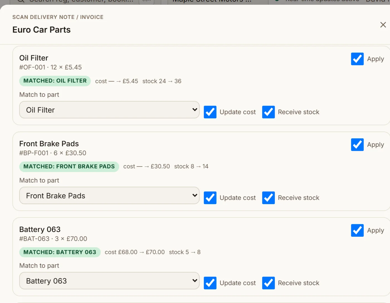Uncheck Apply for Front Brake Pads

[x=357, y=145]
